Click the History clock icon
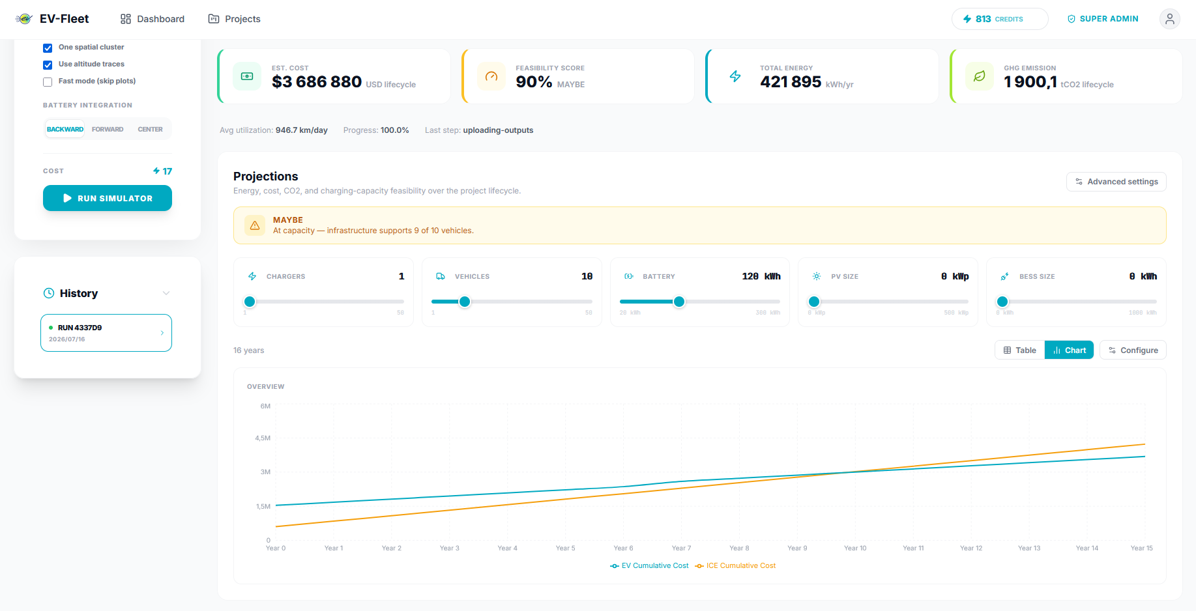The height and width of the screenshot is (611, 1196). coord(49,293)
